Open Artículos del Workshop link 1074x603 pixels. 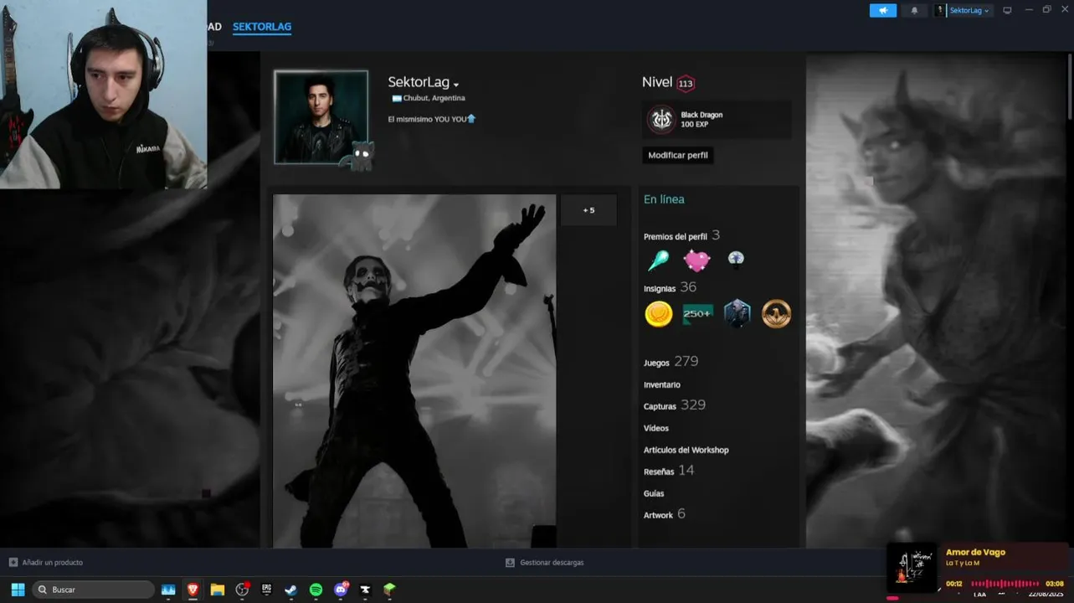coord(686,450)
